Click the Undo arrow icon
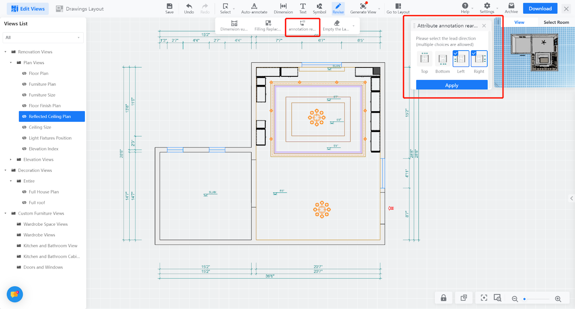Viewport: 575px width, 309px height. [x=189, y=6]
